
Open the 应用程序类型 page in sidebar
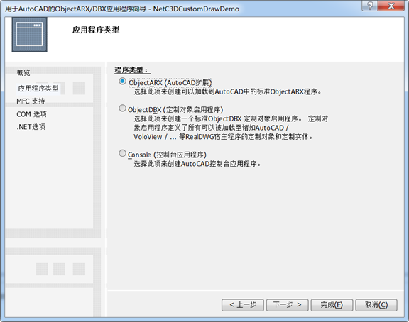tap(38, 89)
